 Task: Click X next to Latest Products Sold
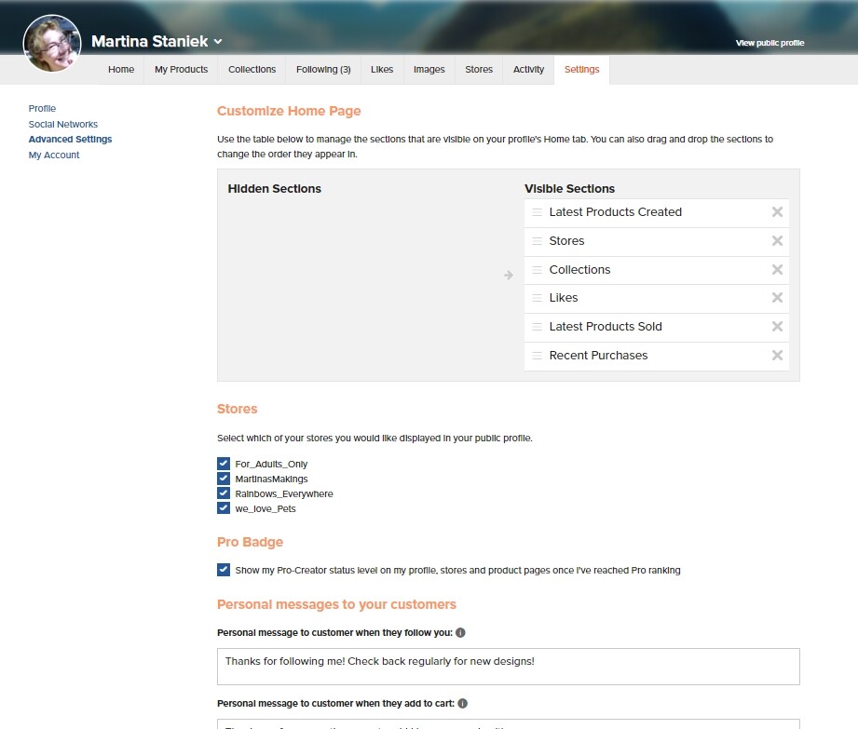[777, 327]
